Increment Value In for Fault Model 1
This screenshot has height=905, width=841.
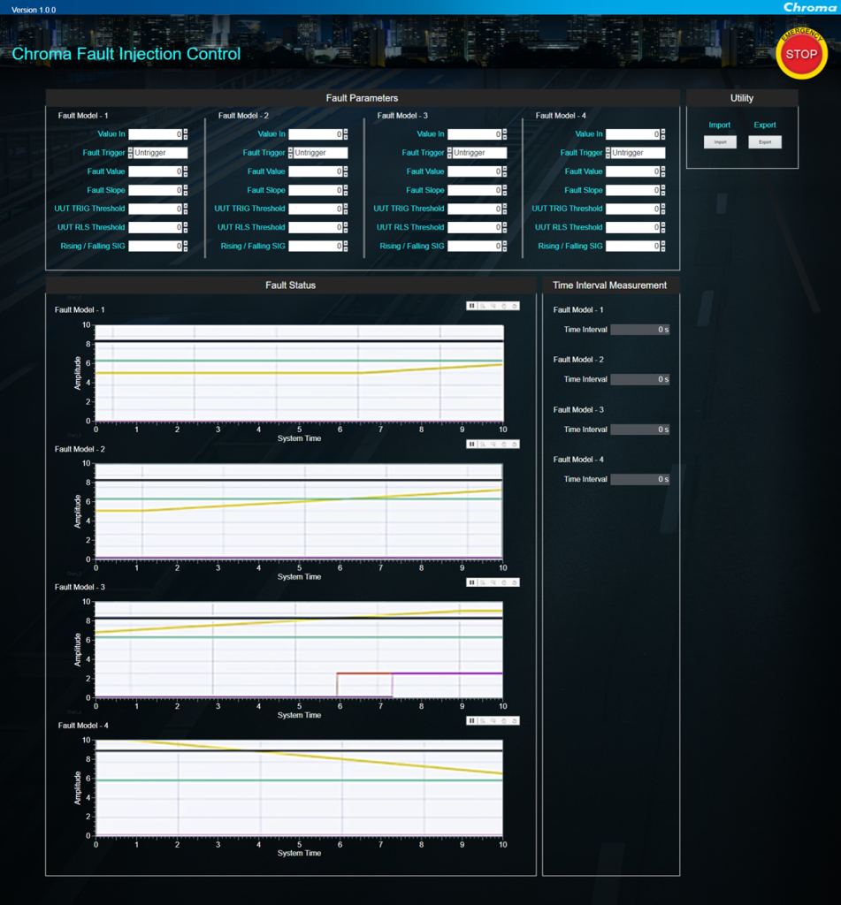[186, 132]
